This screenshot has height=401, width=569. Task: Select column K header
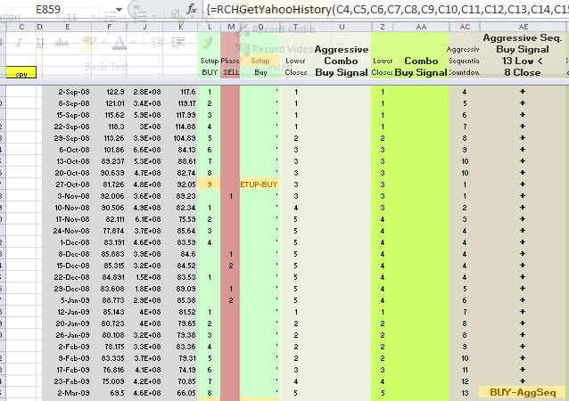[180, 27]
